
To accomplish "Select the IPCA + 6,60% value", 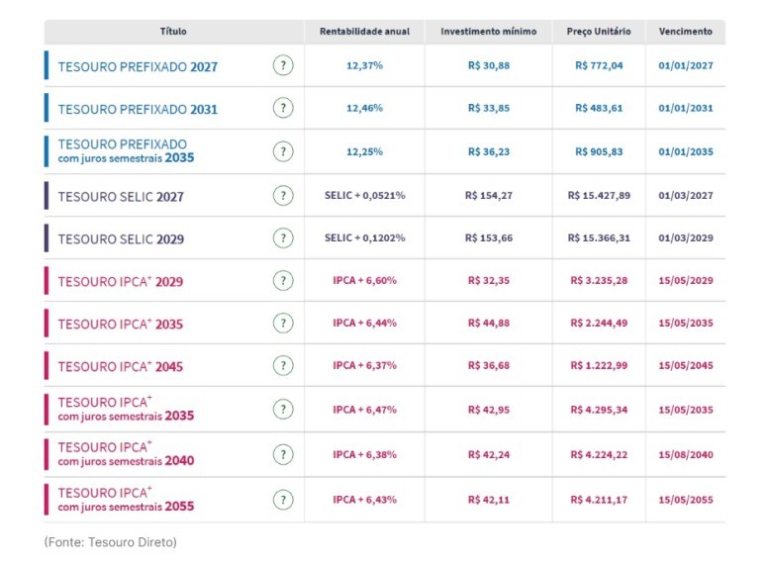I will [x=364, y=281].
